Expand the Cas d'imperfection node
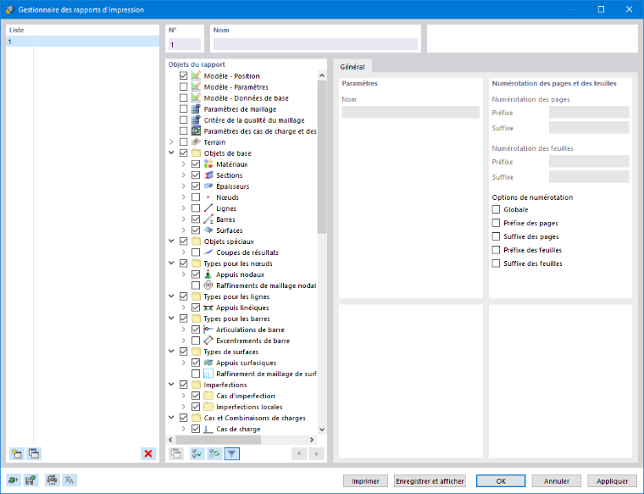Screen dimensions: 644x494 pyautogui.click(x=184, y=396)
